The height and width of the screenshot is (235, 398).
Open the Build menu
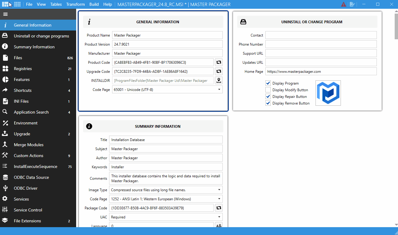94,4
